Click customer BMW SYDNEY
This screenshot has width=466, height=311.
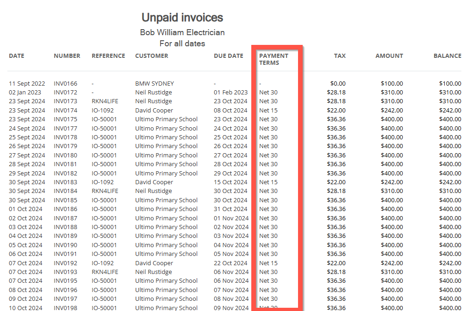tap(155, 84)
